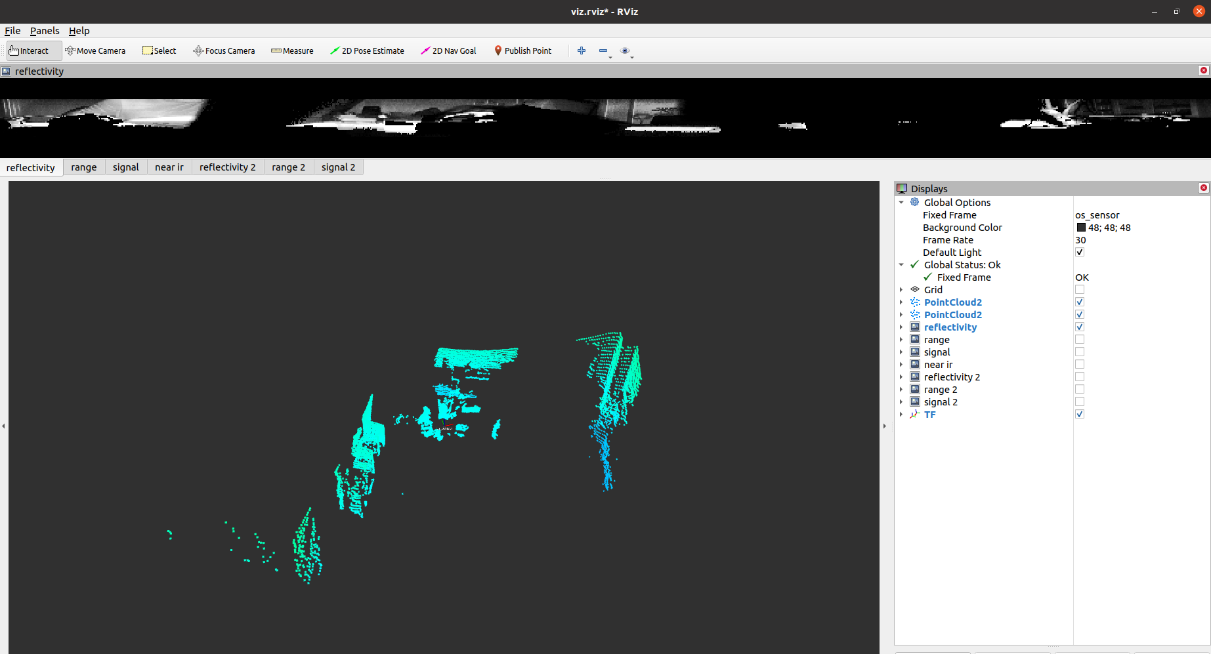This screenshot has height=654, width=1211.
Task: Disable the first PointCloud2 checkbox
Action: 1080,302
